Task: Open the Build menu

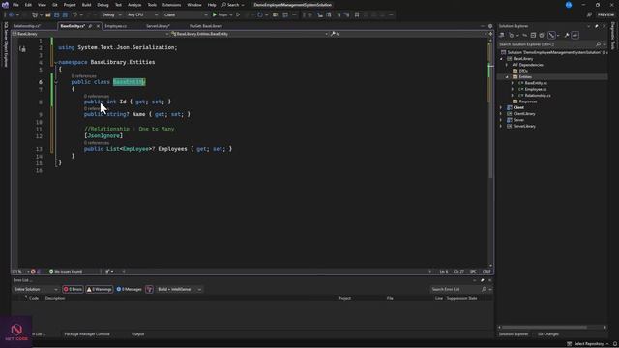Action: pyautogui.click(x=86, y=5)
